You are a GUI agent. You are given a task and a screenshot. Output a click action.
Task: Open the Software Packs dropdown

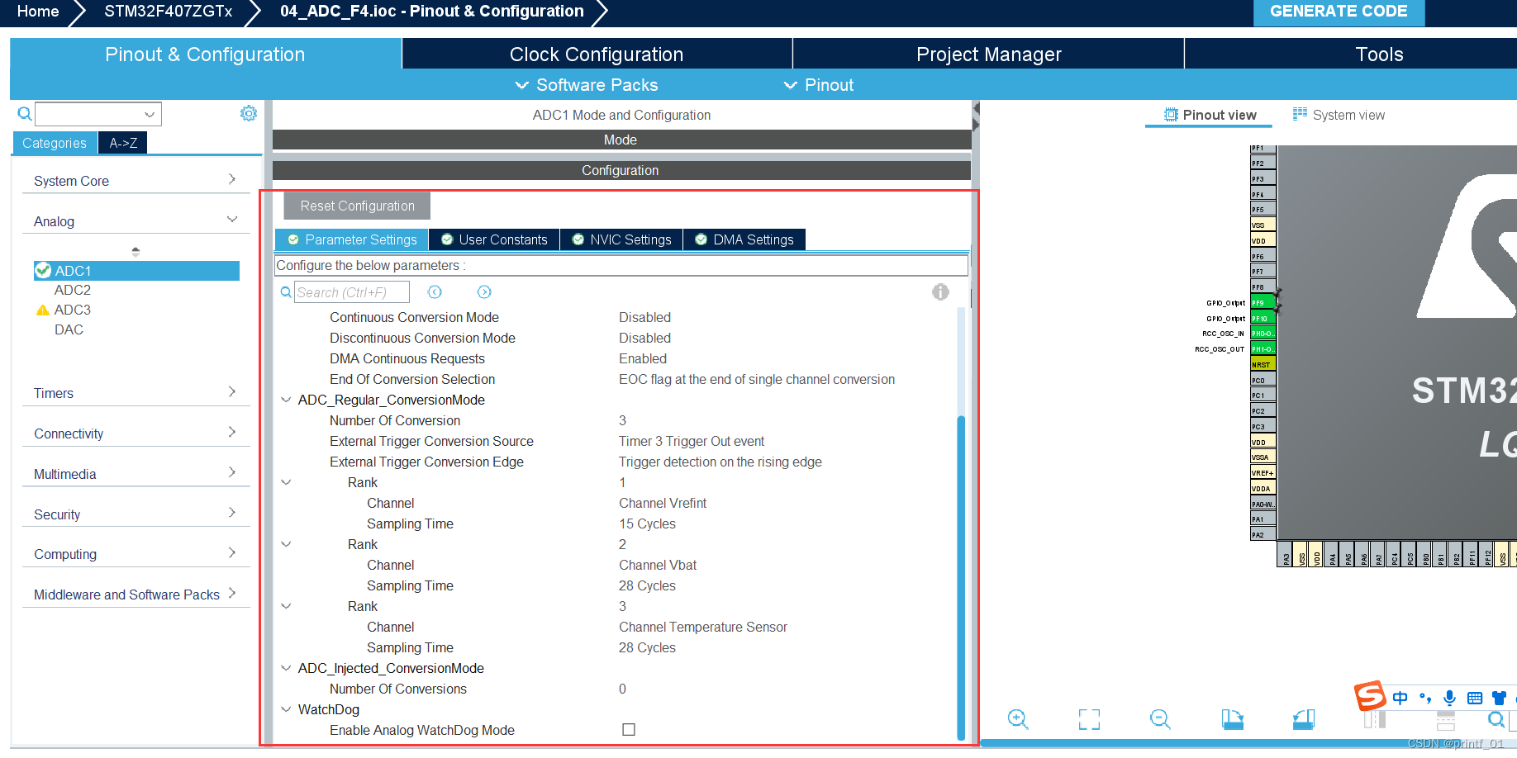click(x=587, y=85)
